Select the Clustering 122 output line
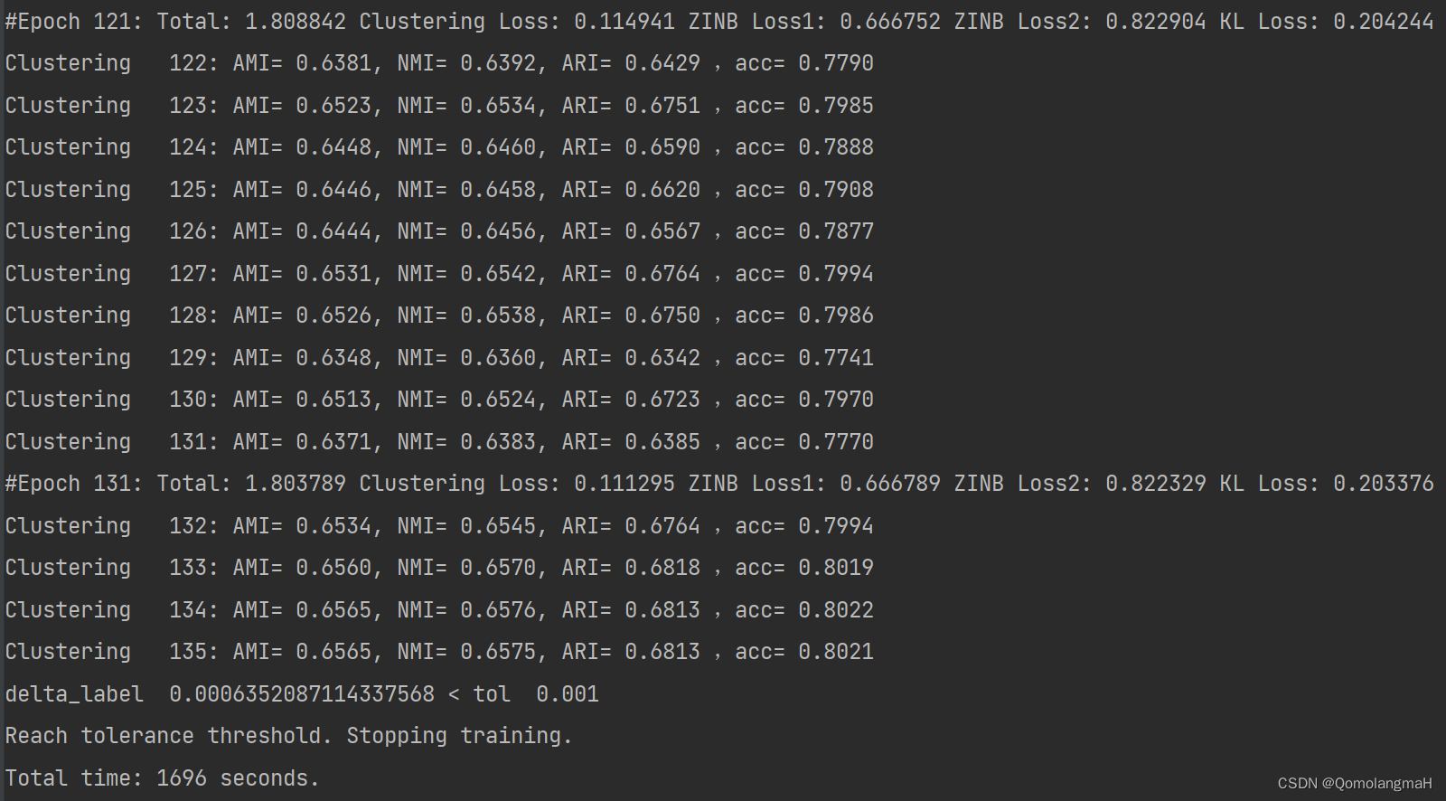 click(439, 63)
